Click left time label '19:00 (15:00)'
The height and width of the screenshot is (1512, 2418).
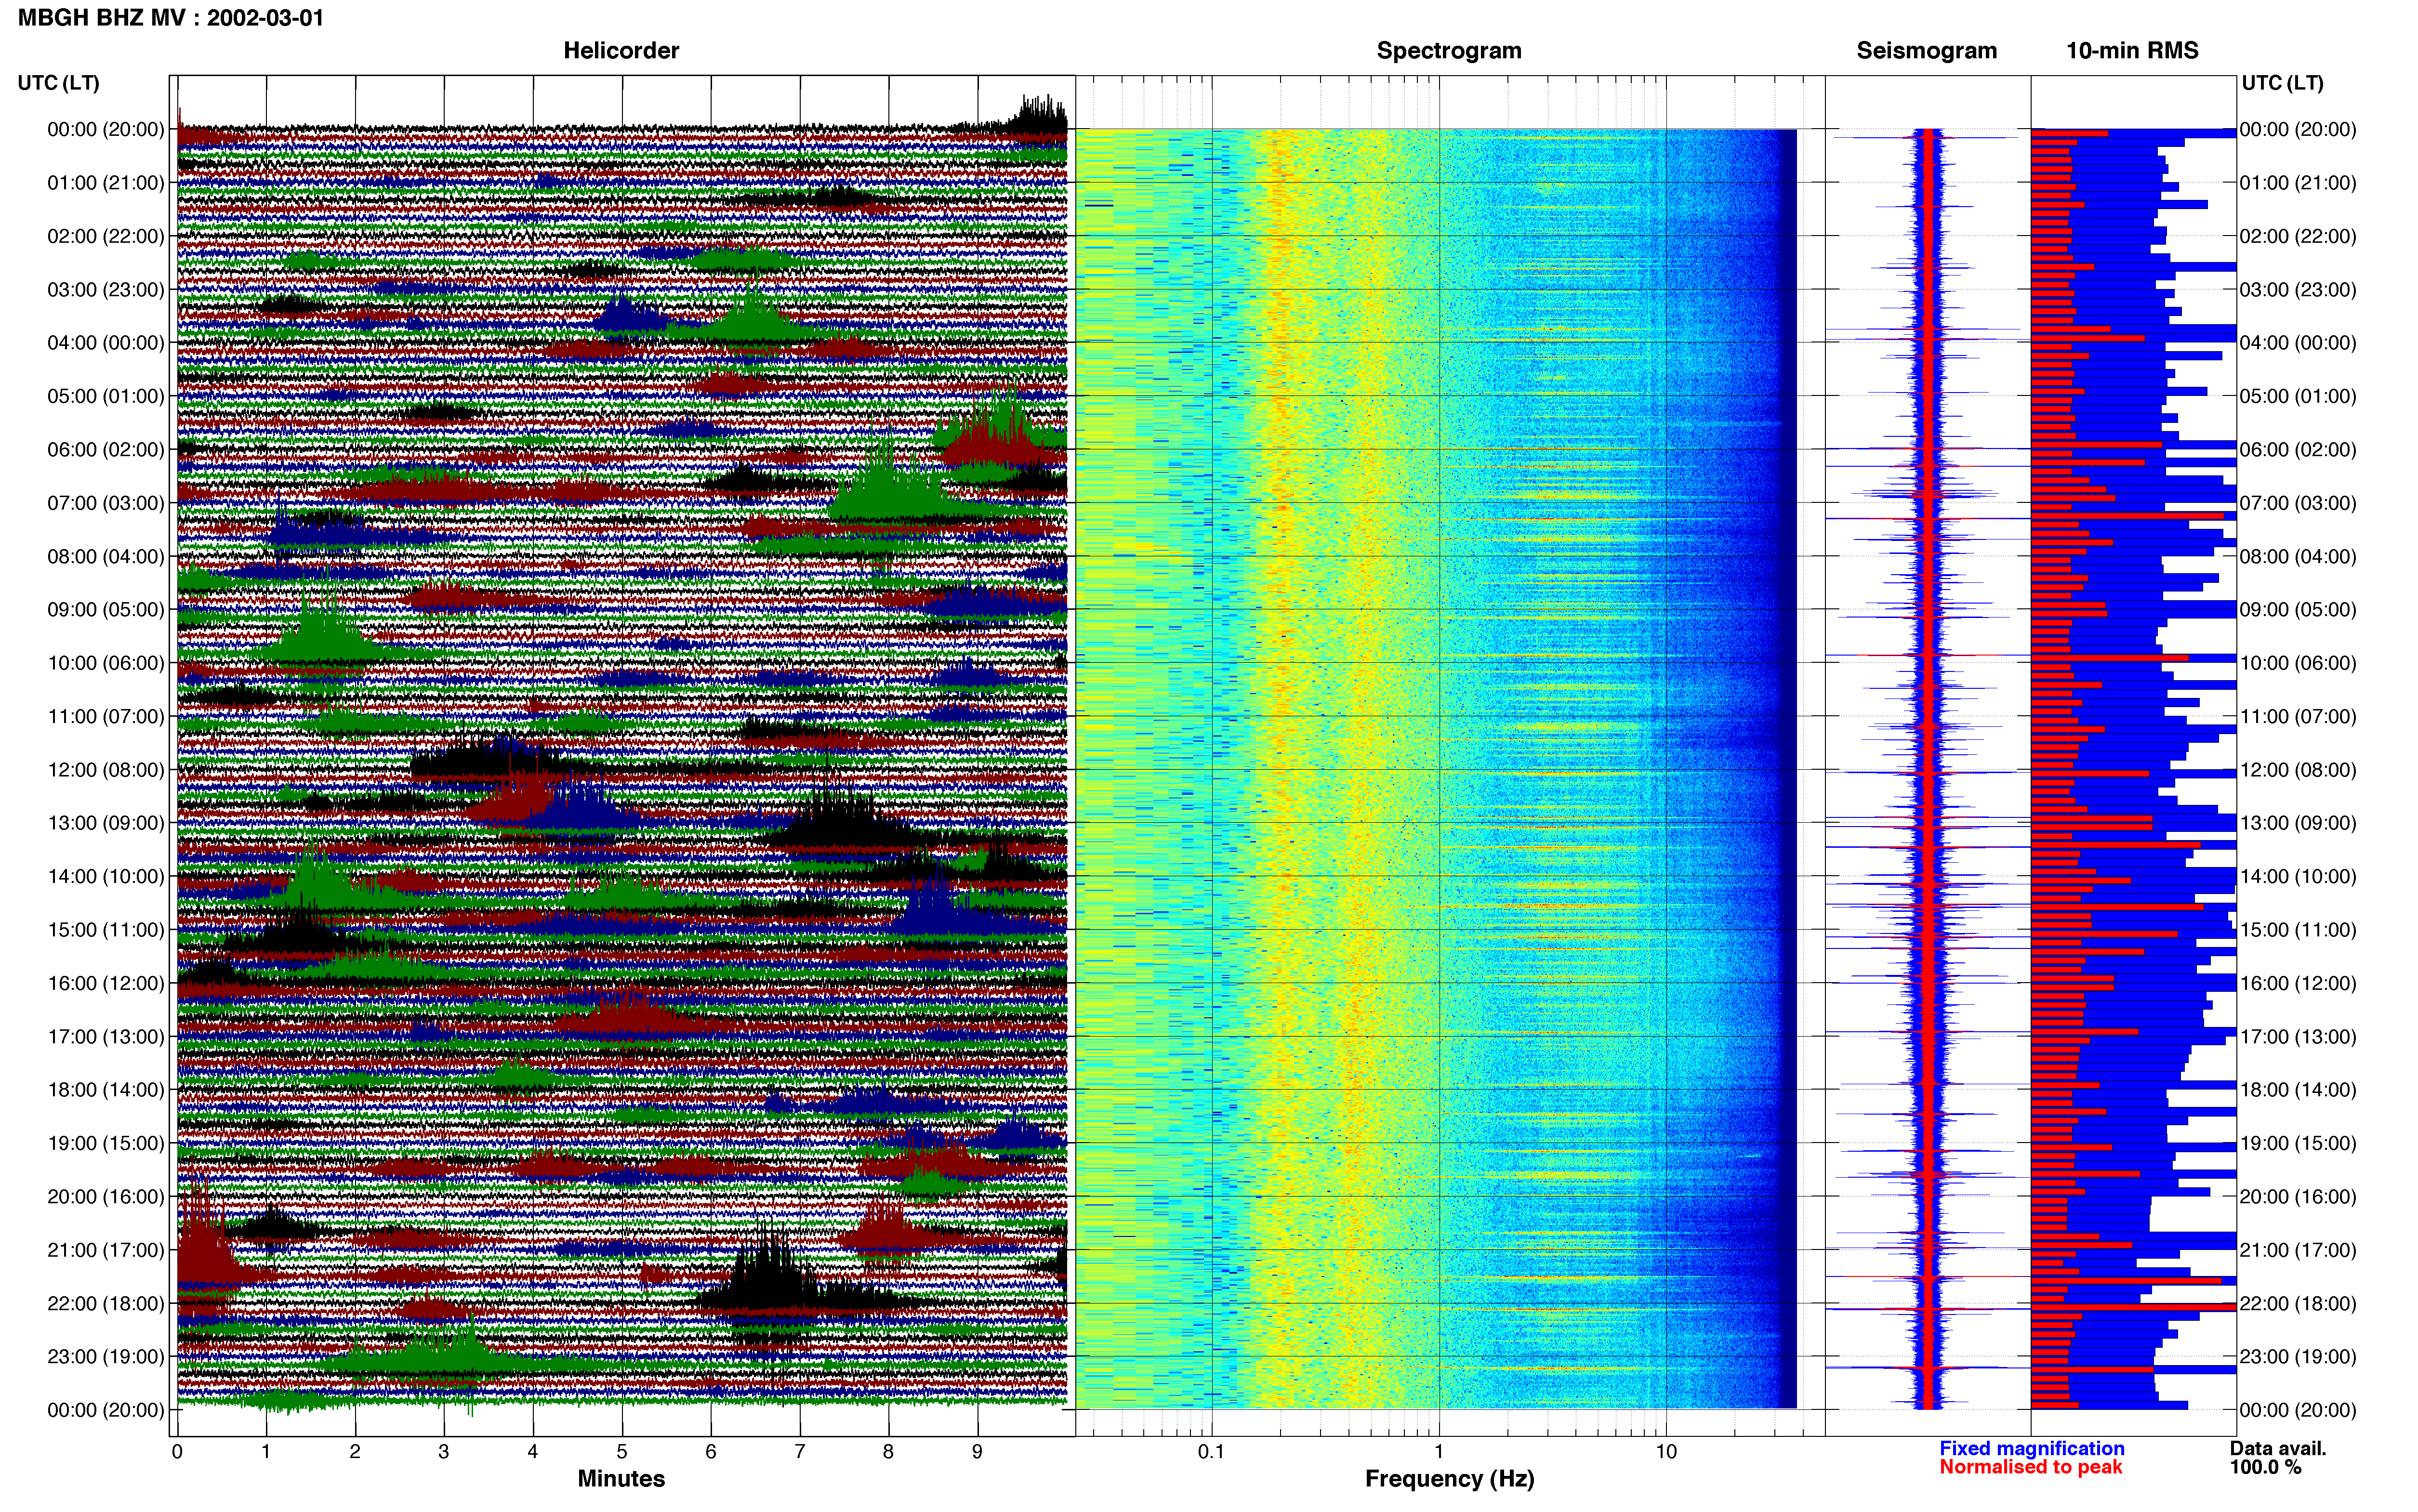tap(106, 1143)
